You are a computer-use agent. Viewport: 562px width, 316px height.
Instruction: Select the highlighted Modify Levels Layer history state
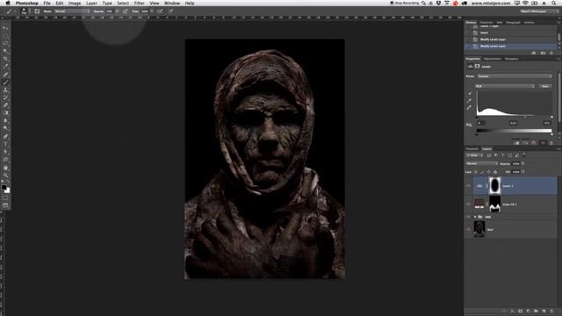510,47
